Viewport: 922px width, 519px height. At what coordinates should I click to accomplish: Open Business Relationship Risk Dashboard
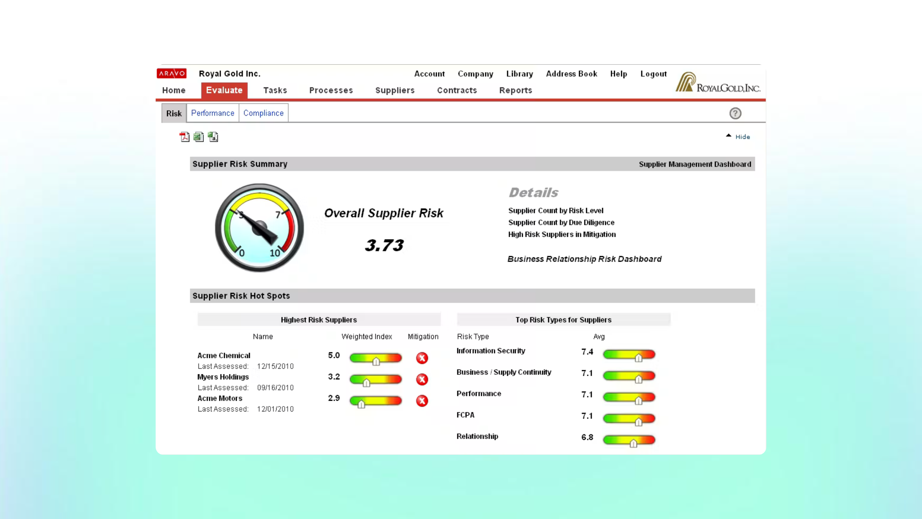coord(584,259)
